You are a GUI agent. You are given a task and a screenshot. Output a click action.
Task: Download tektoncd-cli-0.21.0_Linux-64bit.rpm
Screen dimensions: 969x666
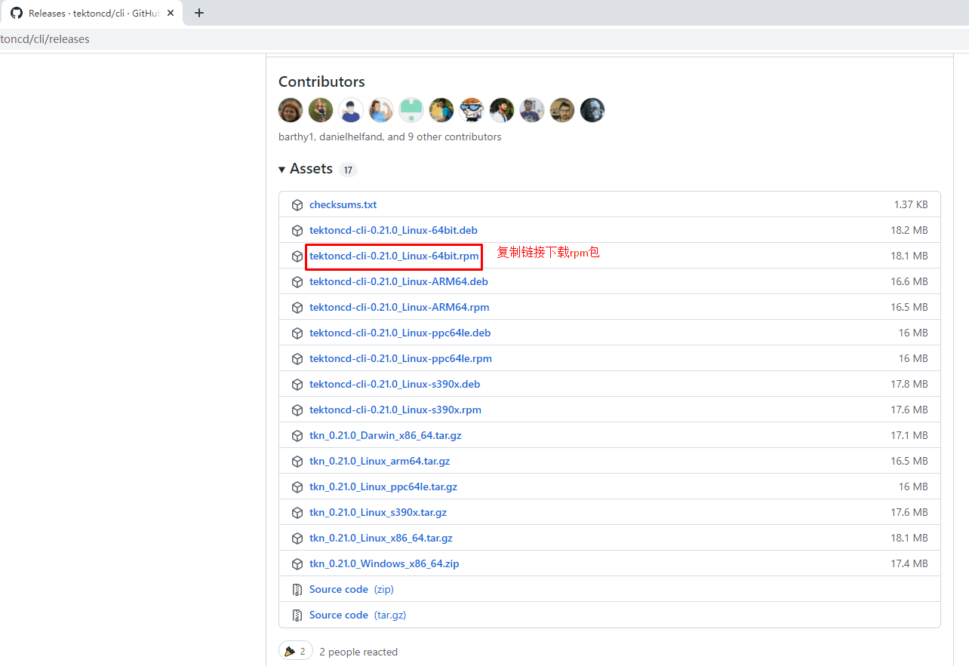coord(394,256)
